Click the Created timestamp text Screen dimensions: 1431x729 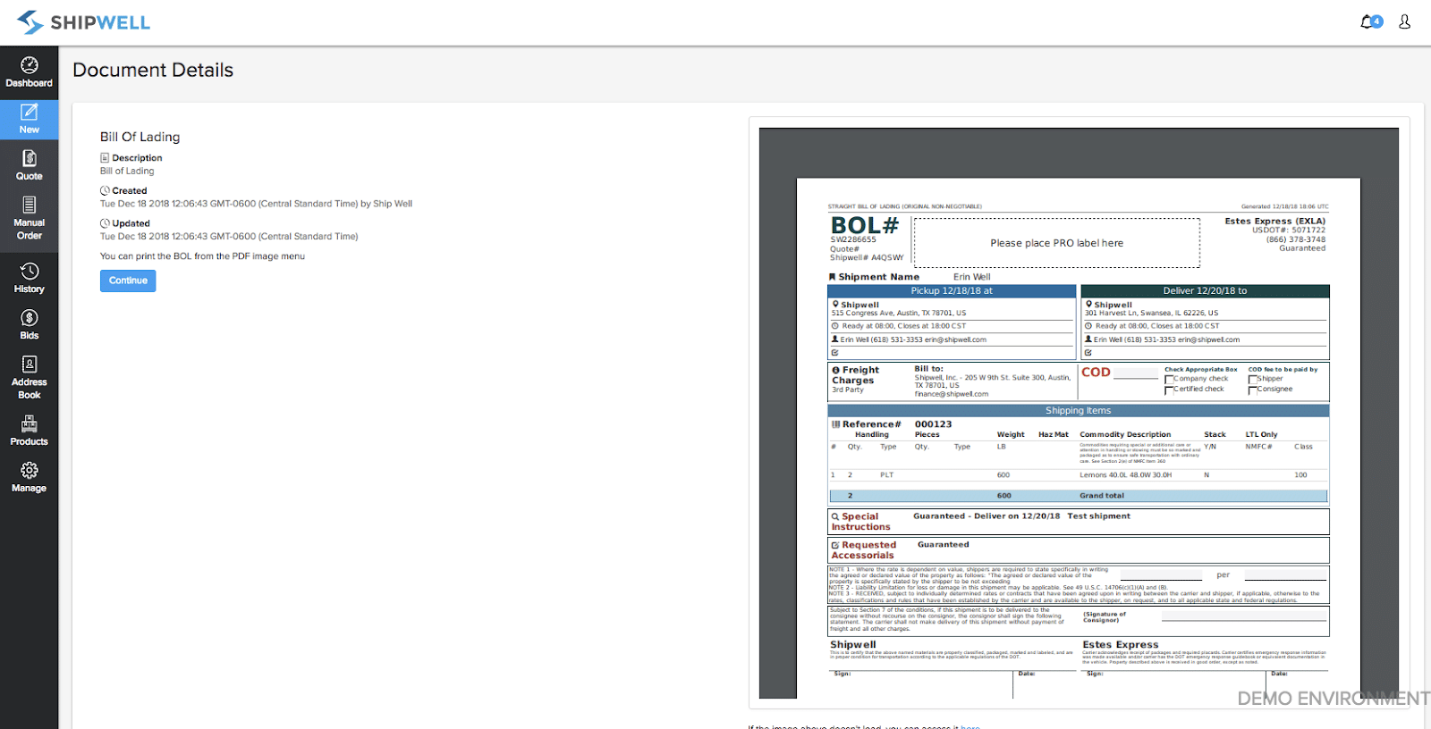click(256, 204)
